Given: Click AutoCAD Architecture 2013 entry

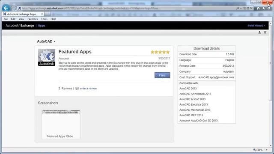Looking at the screenshot, I should point(195,94).
